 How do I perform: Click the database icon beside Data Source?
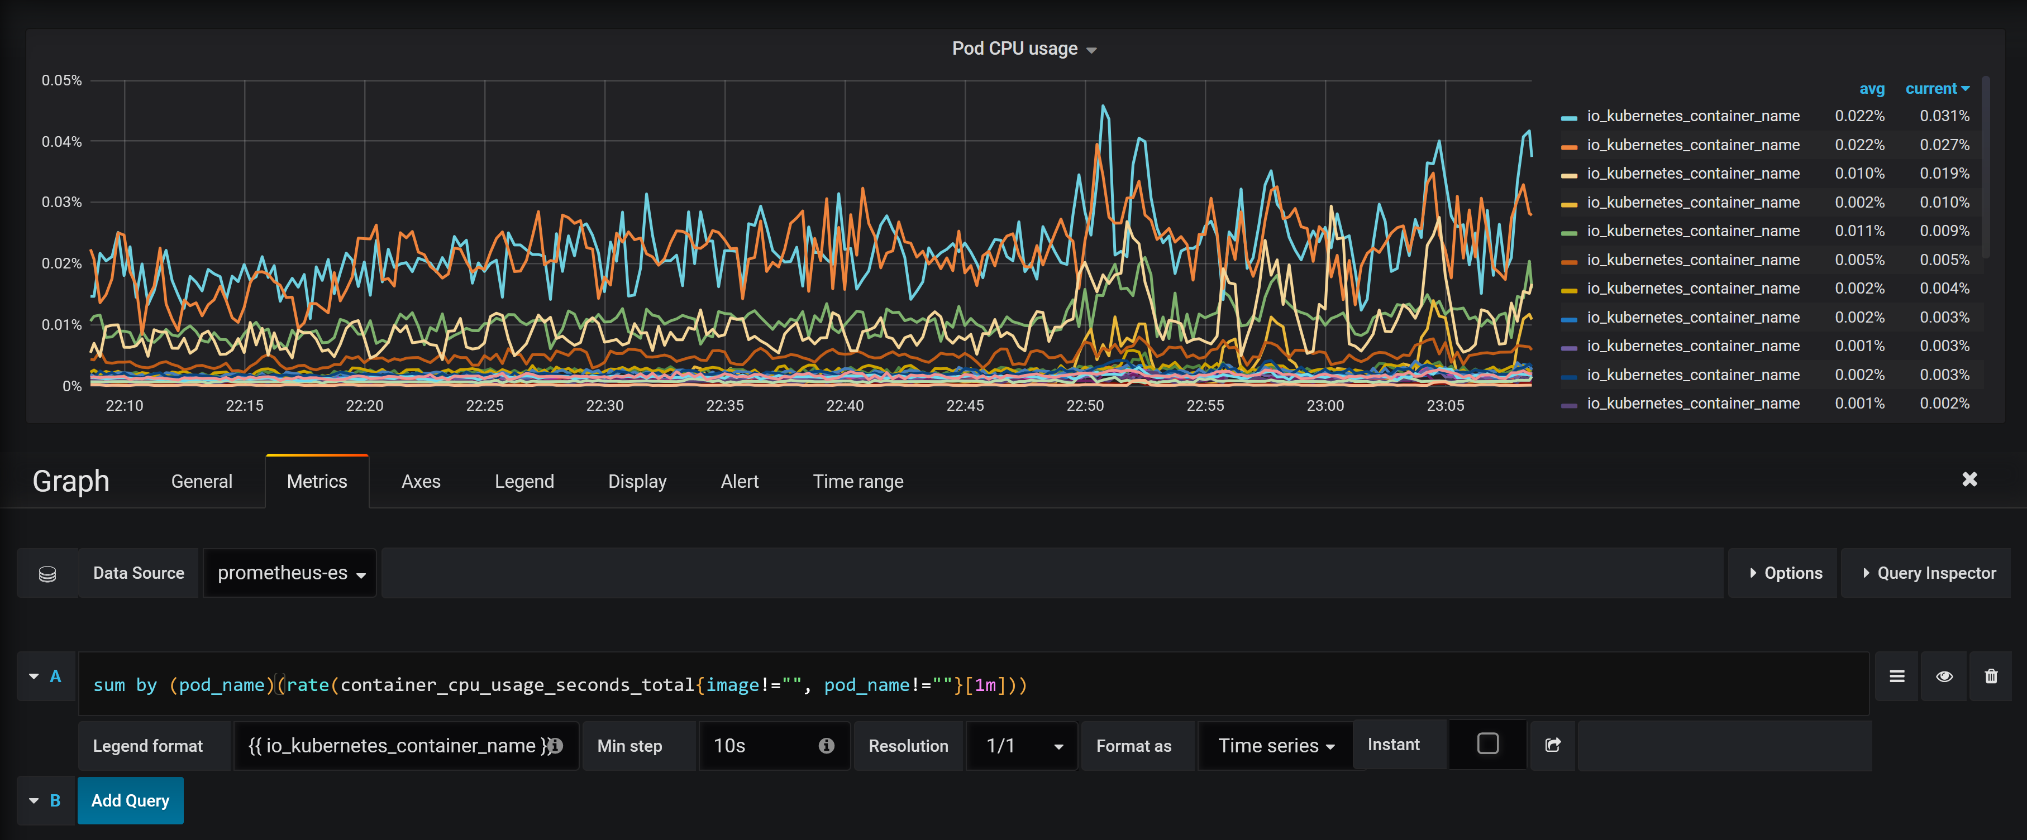pyautogui.click(x=47, y=573)
